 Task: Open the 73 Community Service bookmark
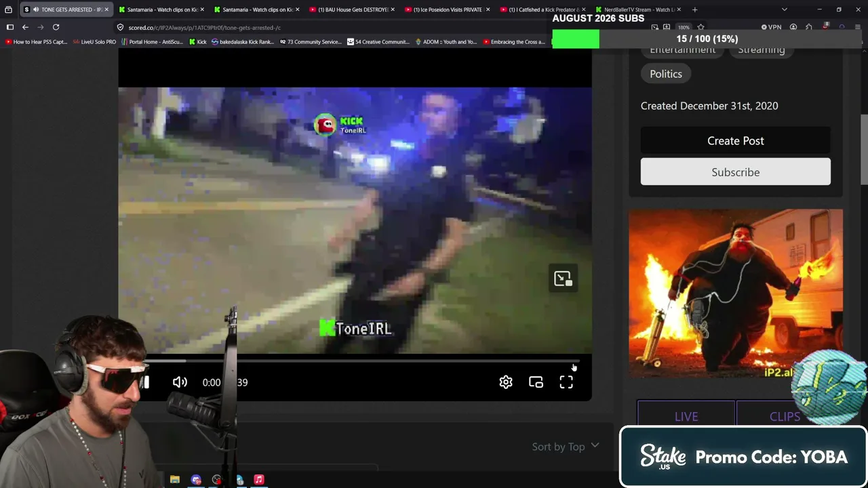(310, 42)
